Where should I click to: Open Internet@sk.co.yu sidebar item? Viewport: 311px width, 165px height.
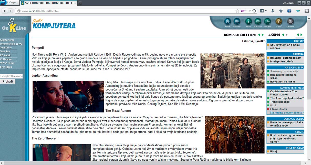[x=11, y=44]
